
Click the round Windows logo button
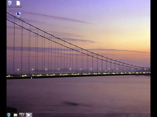9,115
